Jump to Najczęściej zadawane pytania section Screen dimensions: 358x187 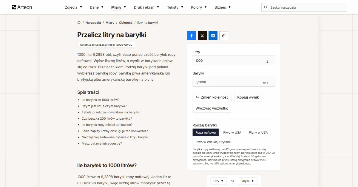(x=115, y=137)
